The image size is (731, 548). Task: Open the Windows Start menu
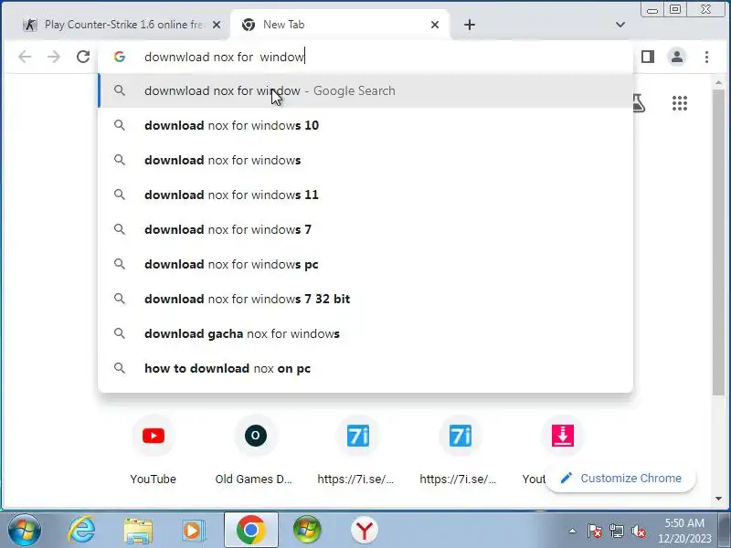(25, 530)
